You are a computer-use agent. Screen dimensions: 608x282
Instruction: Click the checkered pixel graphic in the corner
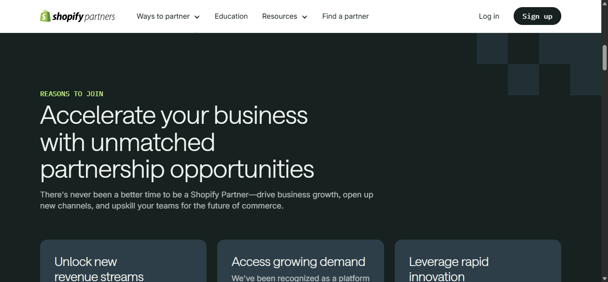pos(539,64)
